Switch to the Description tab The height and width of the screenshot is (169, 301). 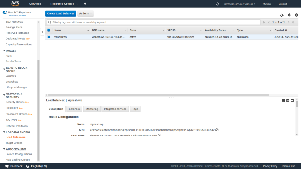[56, 109]
